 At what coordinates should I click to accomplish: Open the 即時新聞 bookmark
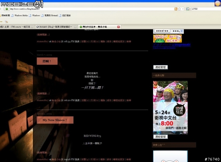pos(6,15)
